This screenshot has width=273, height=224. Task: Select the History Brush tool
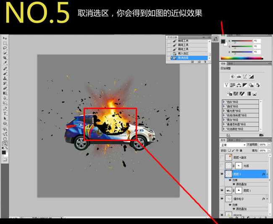(x=5, y=83)
